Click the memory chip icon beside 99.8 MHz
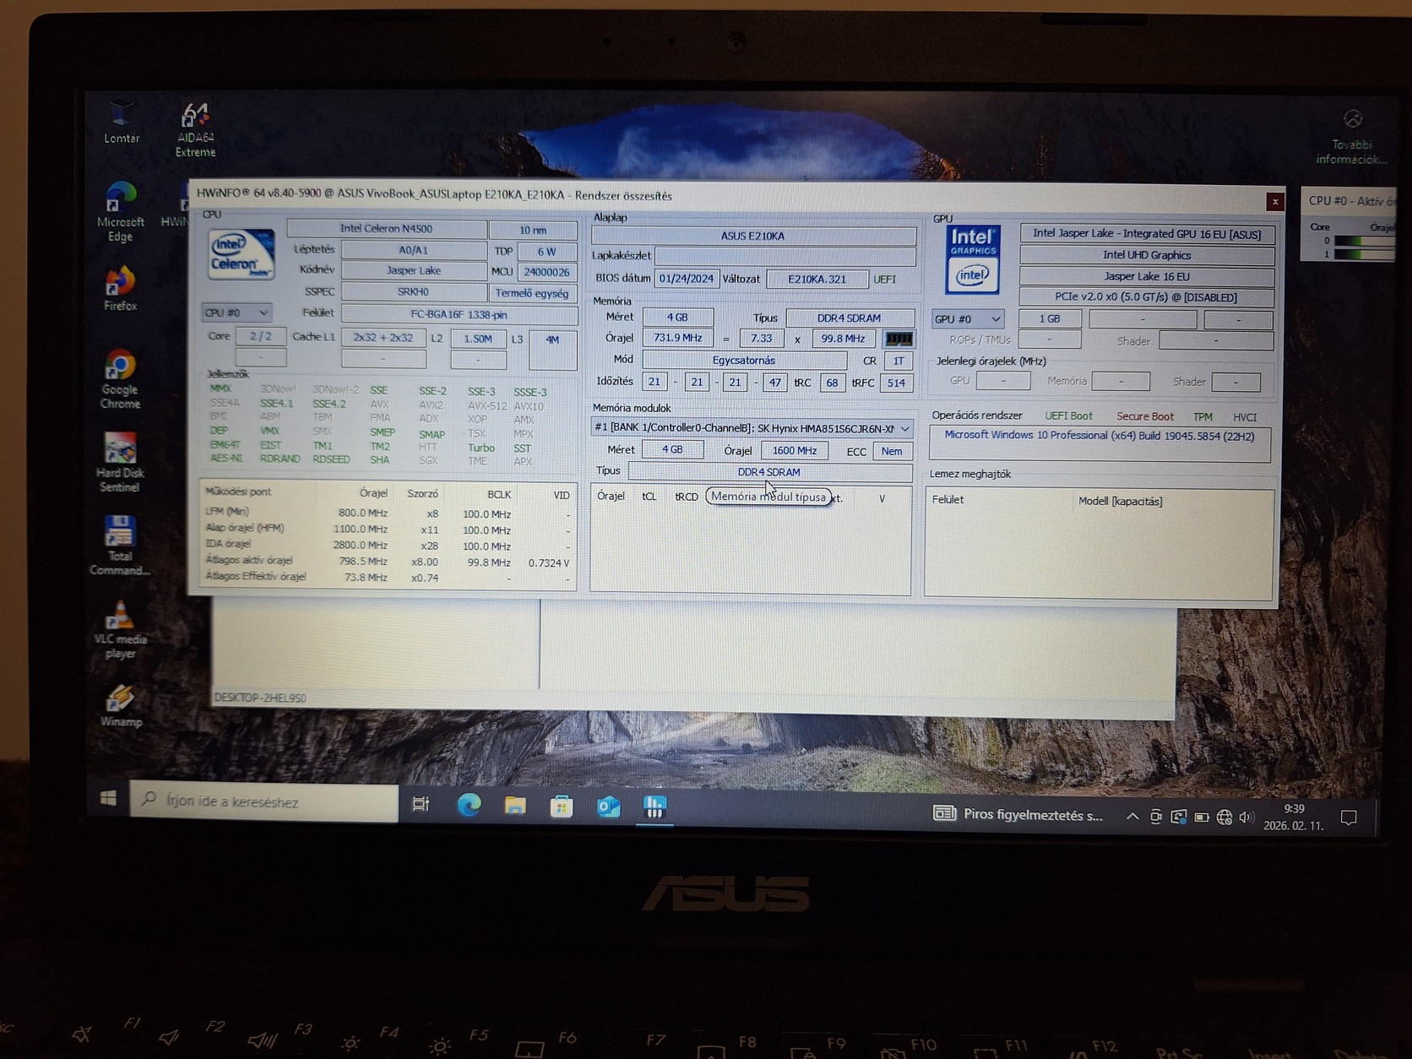Image resolution: width=1412 pixels, height=1059 pixels. click(898, 339)
